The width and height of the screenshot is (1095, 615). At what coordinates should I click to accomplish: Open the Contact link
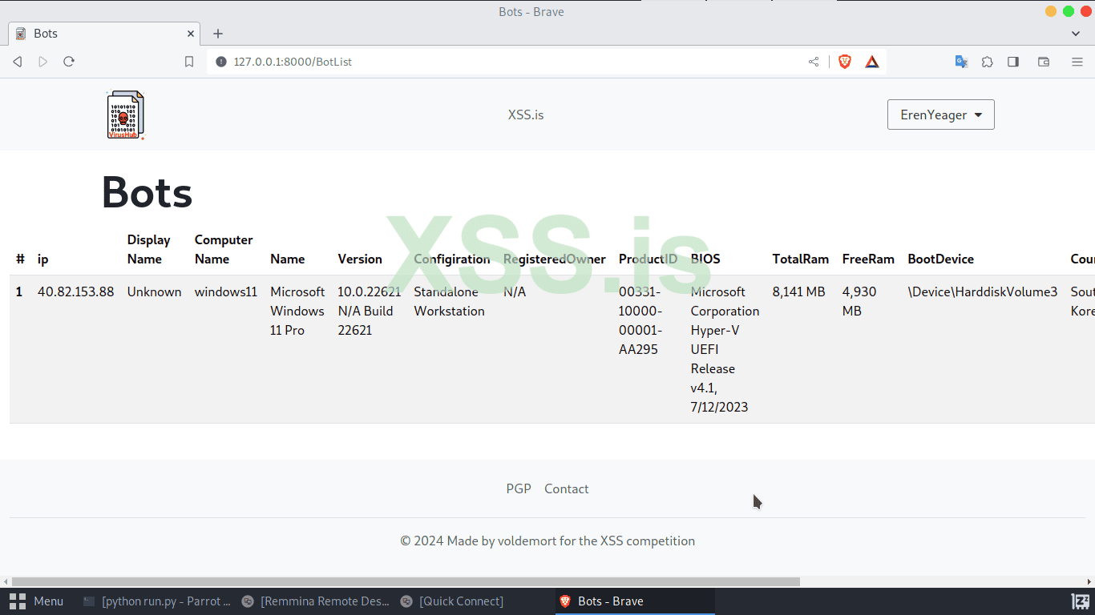coord(566,488)
